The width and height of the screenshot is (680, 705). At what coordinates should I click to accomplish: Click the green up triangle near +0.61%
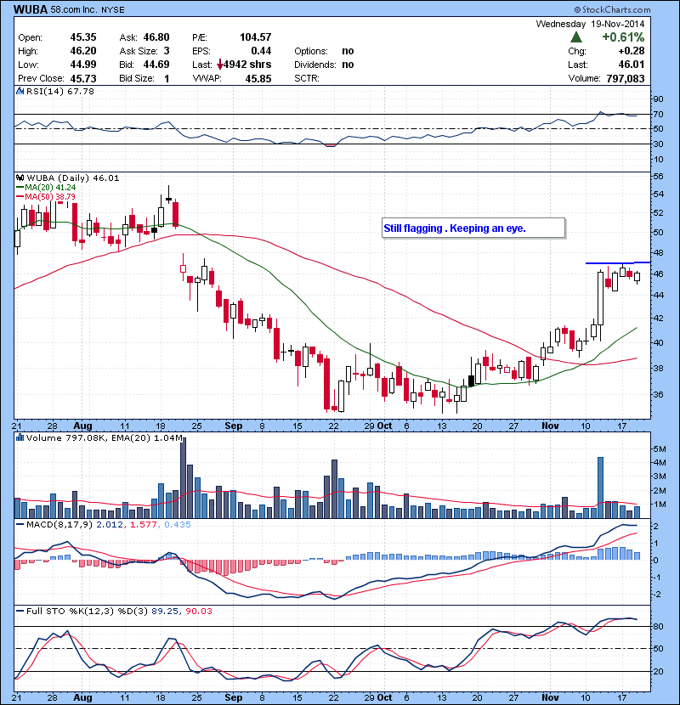tap(576, 37)
